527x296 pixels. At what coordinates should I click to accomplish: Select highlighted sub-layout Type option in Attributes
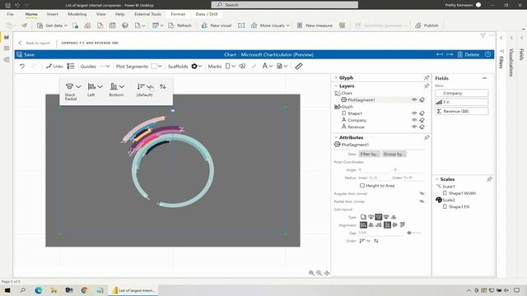(379, 217)
